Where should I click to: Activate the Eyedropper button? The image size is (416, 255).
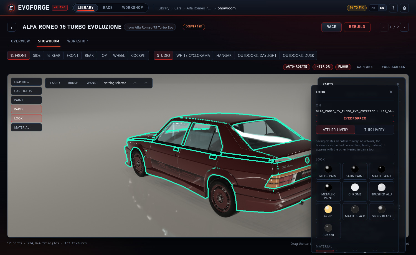tap(355, 118)
